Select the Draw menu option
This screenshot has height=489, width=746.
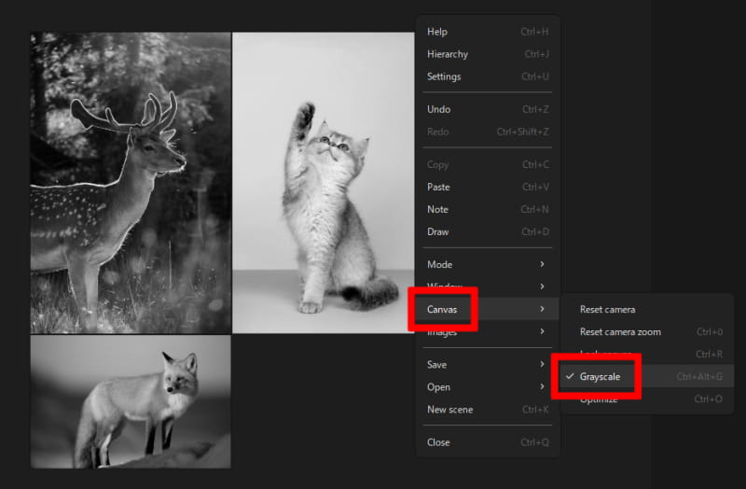tap(437, 231)
